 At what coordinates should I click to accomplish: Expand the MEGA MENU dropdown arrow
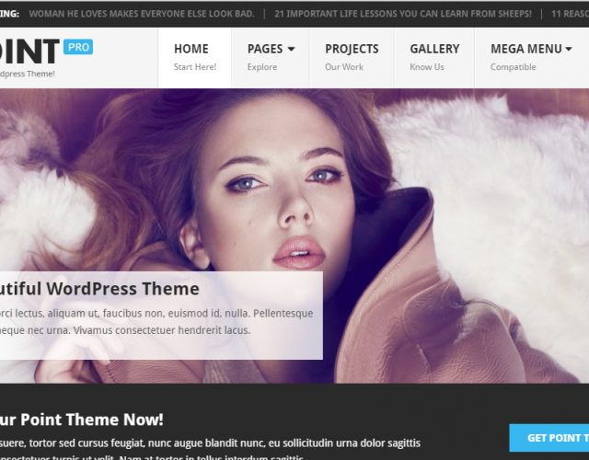click(x=569, y=49)
